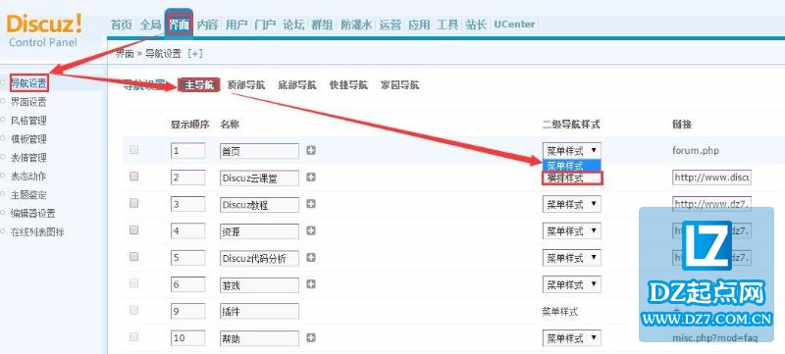Screen dimensions: 785x354
Task: Open 菜单样式 dropdown in 首页 row
Action: point(571,150)
